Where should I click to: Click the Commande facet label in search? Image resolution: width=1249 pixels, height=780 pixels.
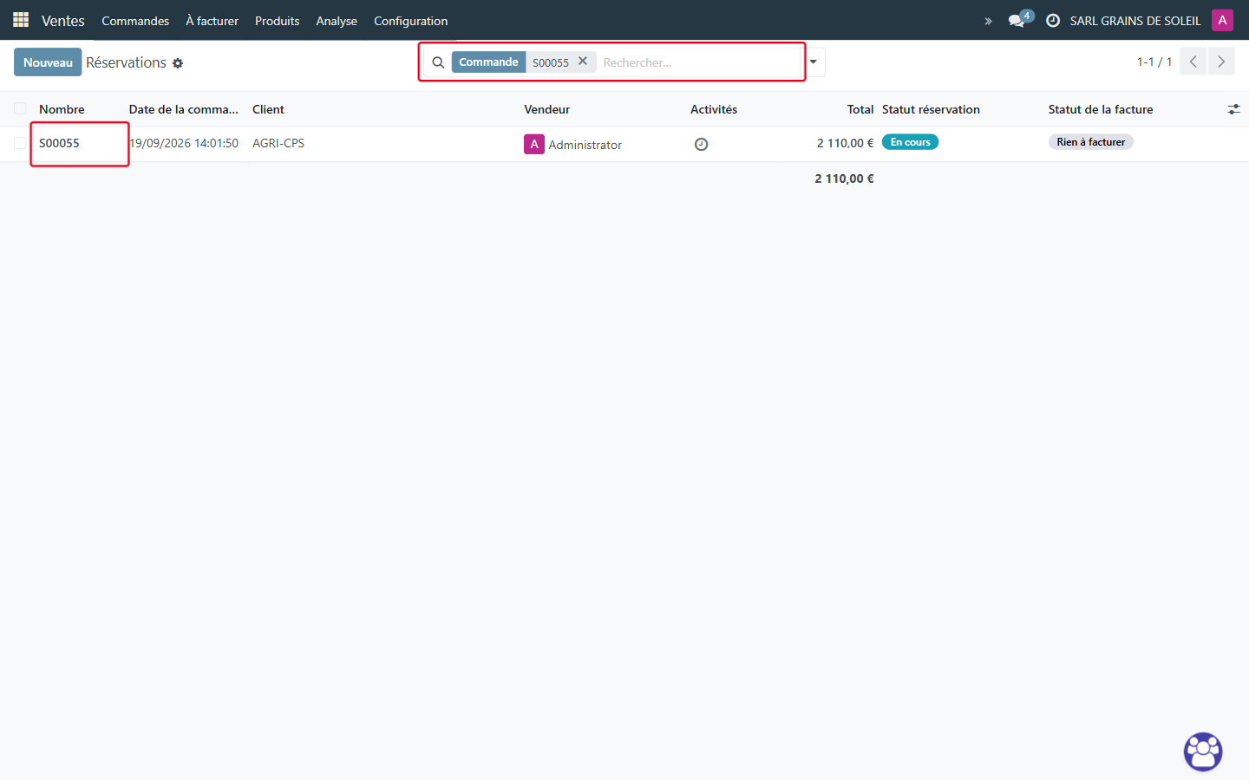(x=488, y=62)
